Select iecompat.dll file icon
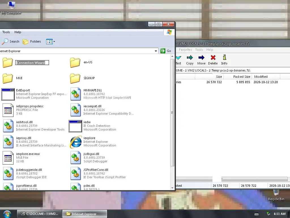The width and height of the screenshot is (290, 218). tap(75, 110)
